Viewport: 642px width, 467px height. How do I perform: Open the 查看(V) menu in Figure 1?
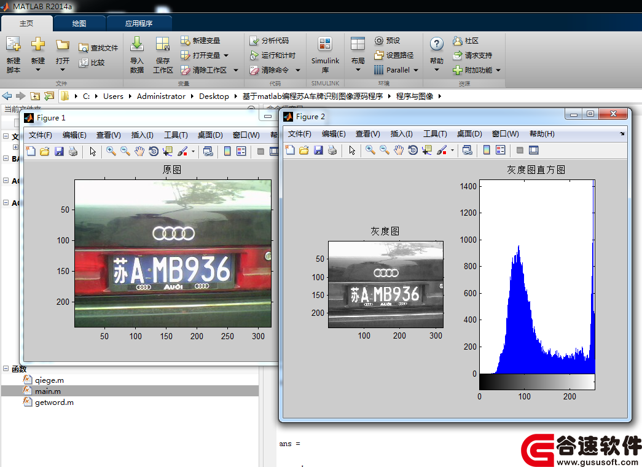tap(109, 135)
